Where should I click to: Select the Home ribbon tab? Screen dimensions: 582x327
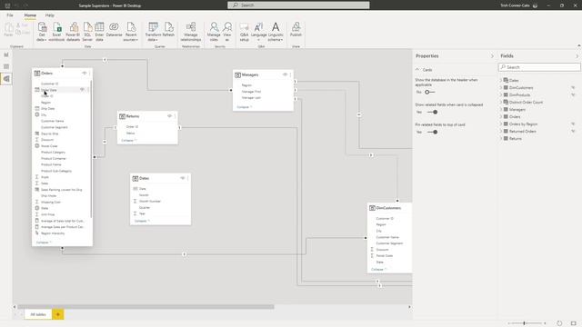point(30,15)
